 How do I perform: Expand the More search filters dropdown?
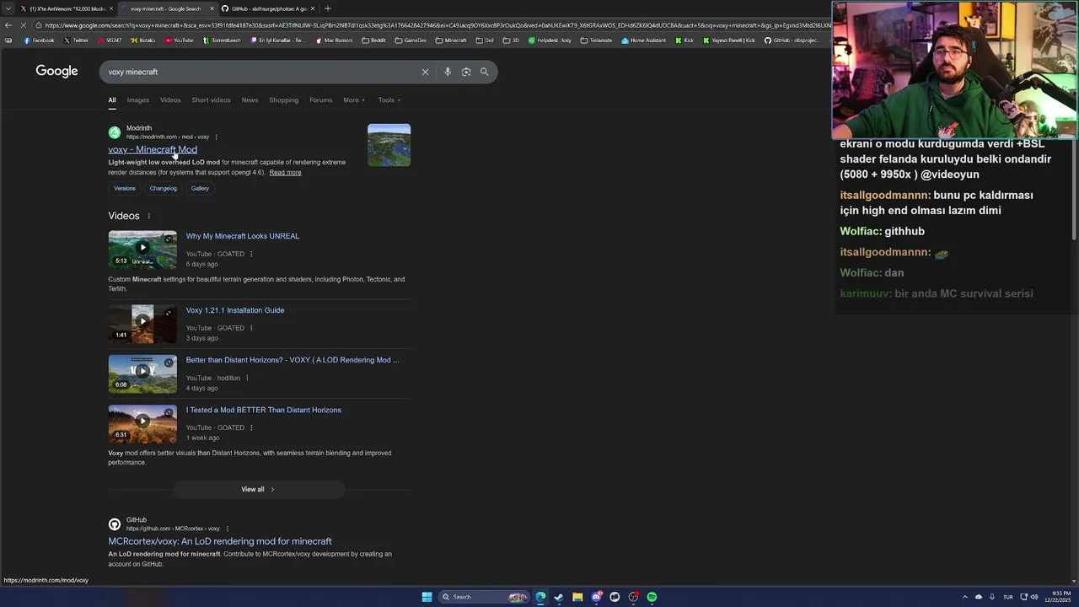pos(354,100)
